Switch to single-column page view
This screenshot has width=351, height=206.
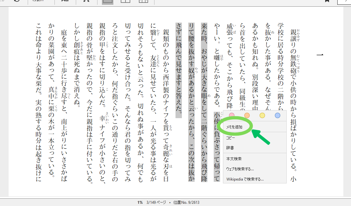[x=108, y=2]
